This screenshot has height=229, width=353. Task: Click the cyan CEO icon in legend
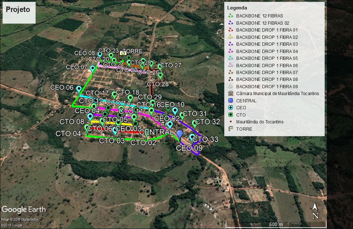(231, 107)
